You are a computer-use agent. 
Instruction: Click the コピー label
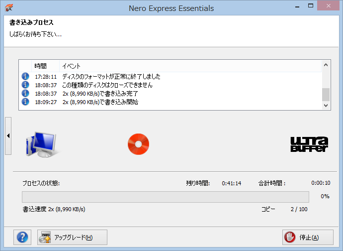pyautogui.click(x=268, y=209)
